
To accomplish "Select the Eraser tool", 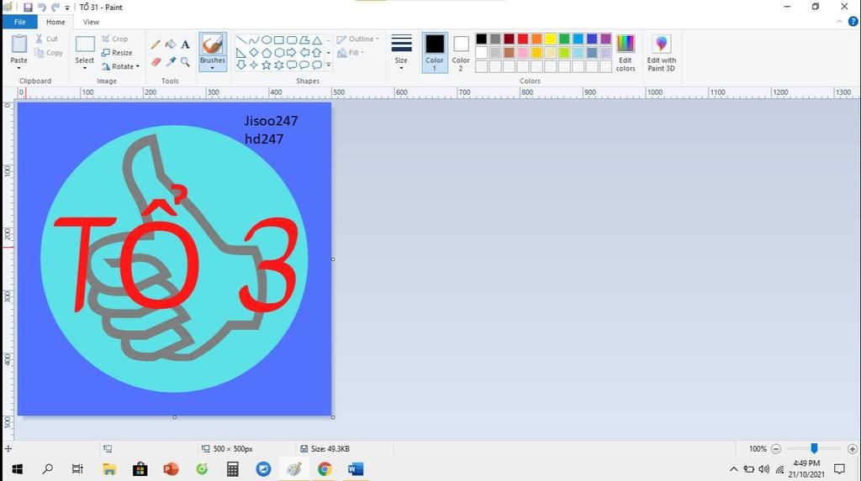I will [x=156, y=62].
